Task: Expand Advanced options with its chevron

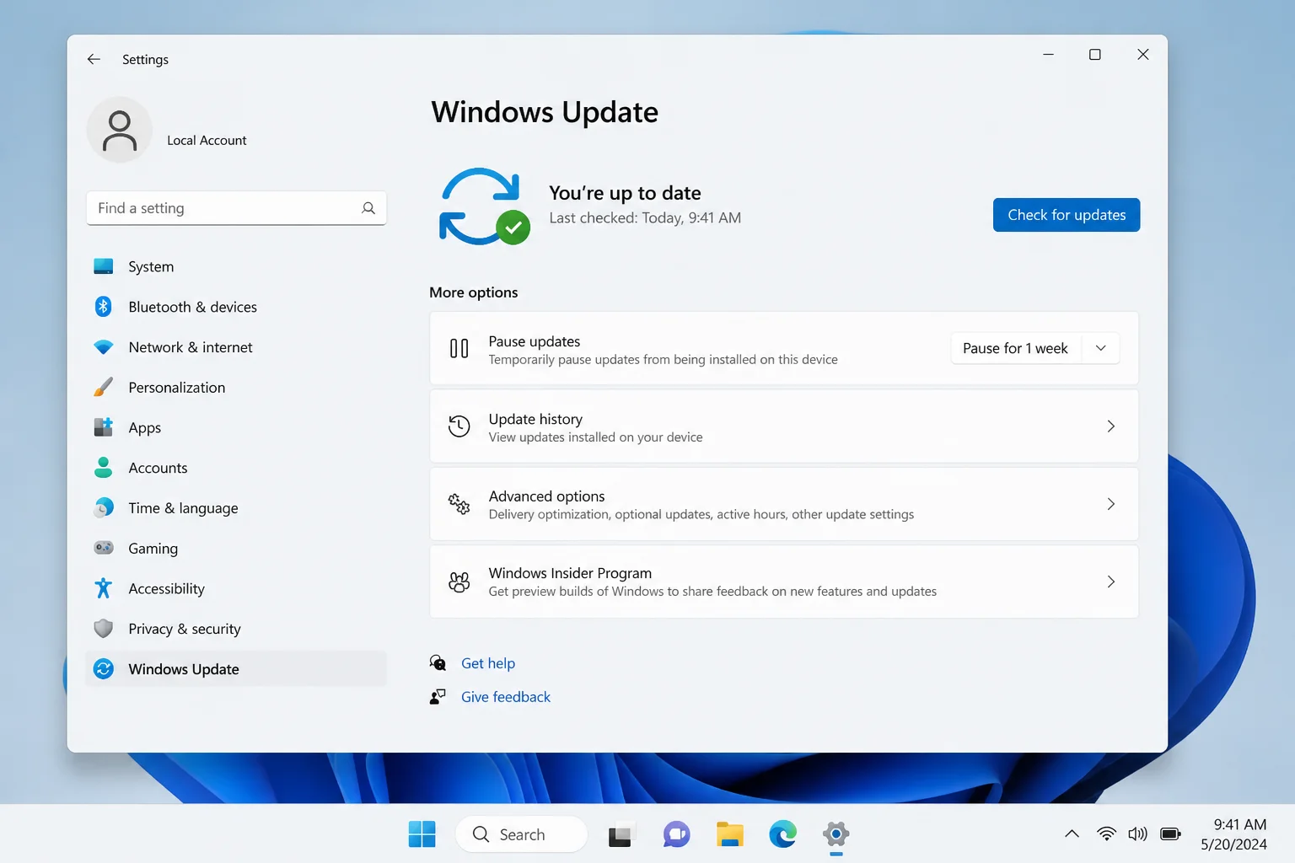Action: [x=1111, y=504]
